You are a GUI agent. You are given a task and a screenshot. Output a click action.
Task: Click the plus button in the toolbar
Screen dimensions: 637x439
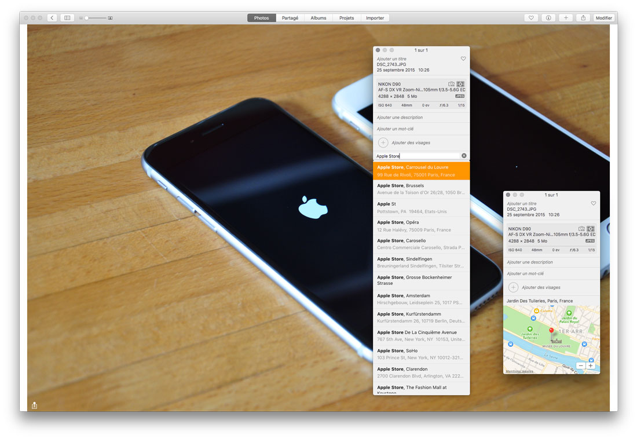click(566, 18)
